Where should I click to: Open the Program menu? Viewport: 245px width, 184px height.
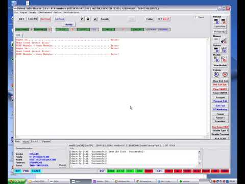pos(23,12)
